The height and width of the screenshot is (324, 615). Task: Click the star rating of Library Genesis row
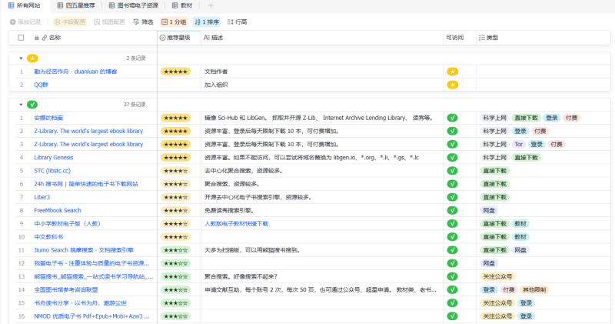coord(175,158)
